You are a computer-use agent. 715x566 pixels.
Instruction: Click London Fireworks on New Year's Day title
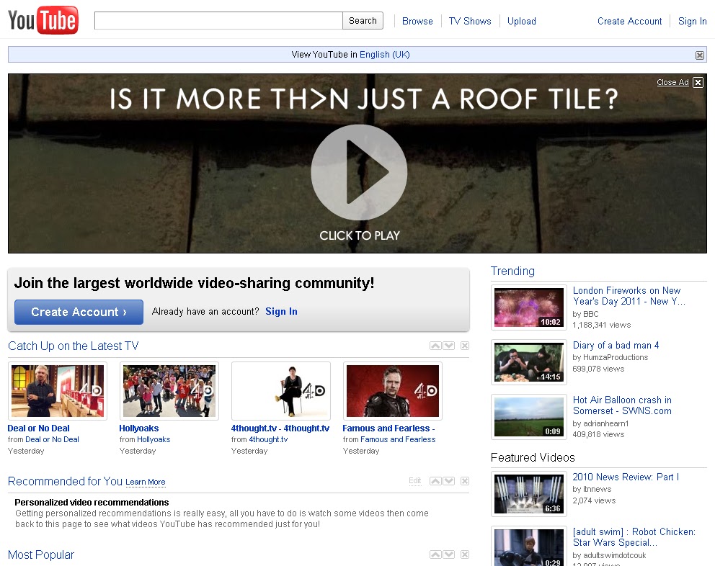629,296
